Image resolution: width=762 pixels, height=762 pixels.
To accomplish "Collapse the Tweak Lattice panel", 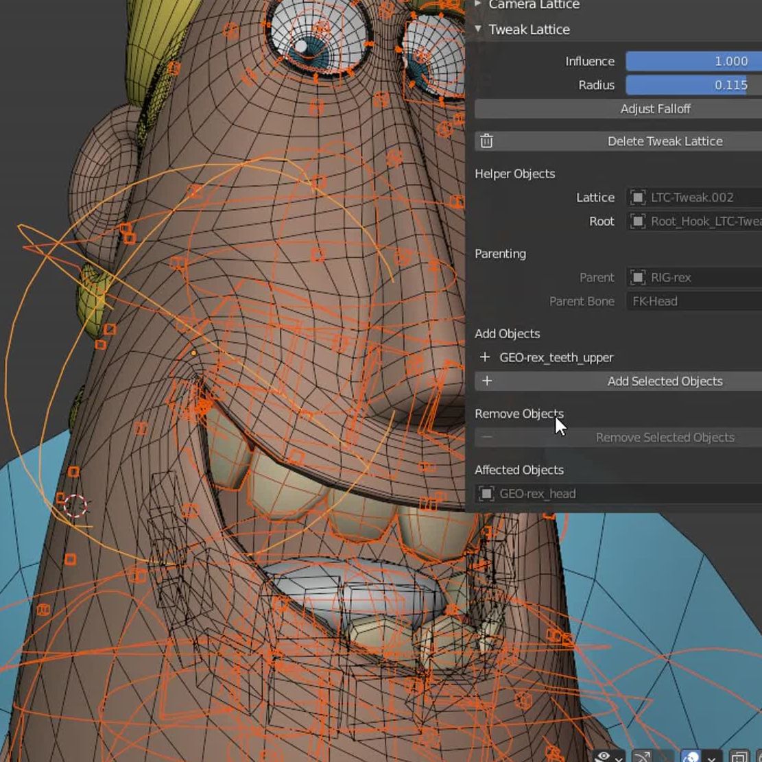I will (x=478, y=29).
